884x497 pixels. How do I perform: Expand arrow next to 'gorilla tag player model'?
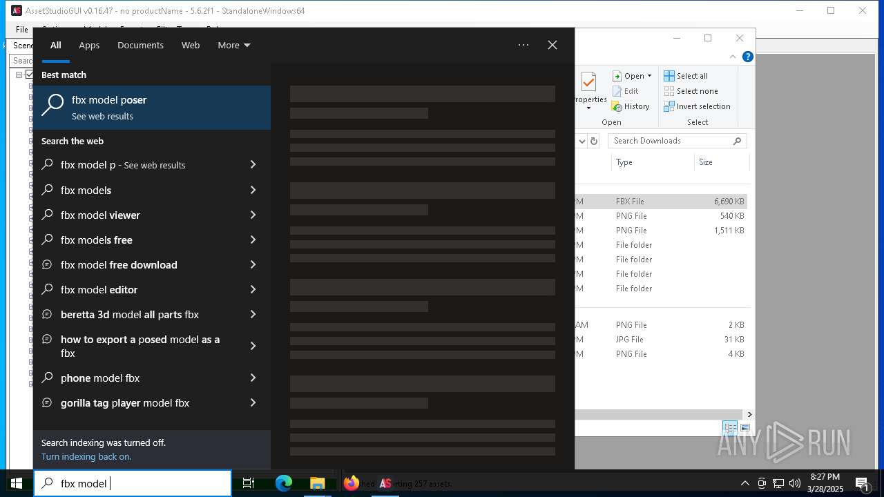[253, 402]
